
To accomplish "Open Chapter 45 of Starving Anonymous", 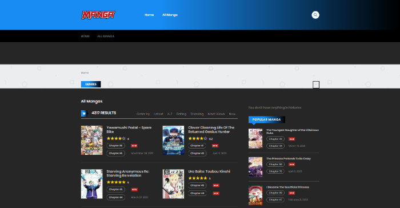I will tap(116, 189).
